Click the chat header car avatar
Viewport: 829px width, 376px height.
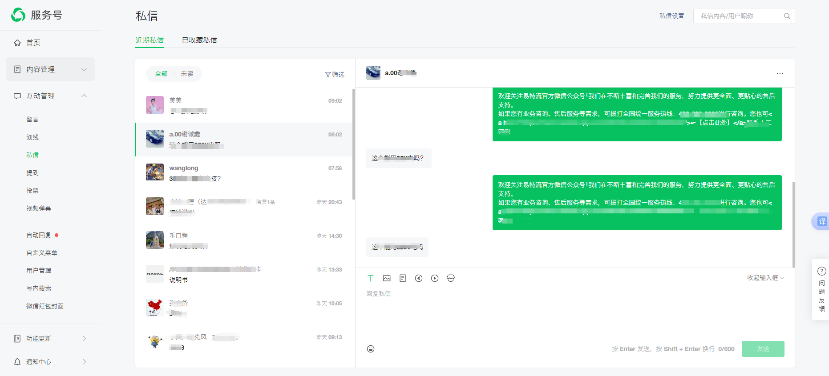373,73
